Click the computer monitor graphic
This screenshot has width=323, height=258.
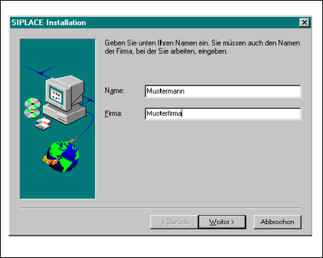65,92
